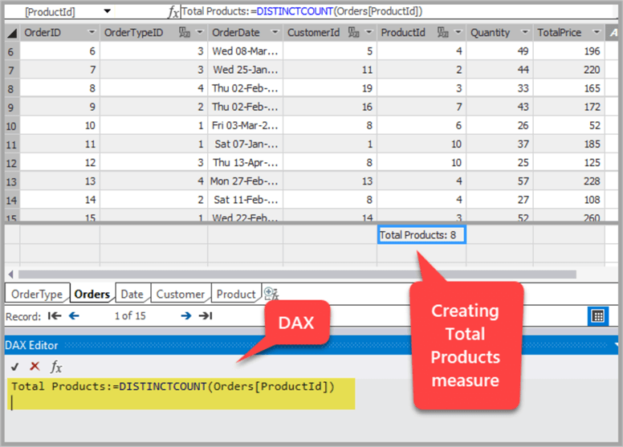Open the TotalPrice column filter dropdown
The image size is (623, 447).
click(x=597, y=32)
